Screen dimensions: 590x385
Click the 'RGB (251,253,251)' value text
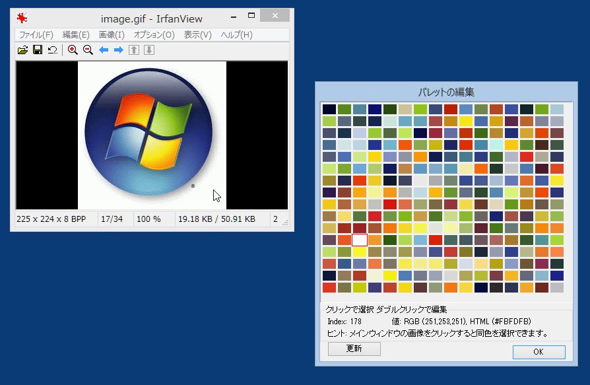coord(436,322)
